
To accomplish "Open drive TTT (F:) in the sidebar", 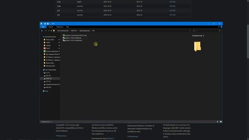I will 48,81.
